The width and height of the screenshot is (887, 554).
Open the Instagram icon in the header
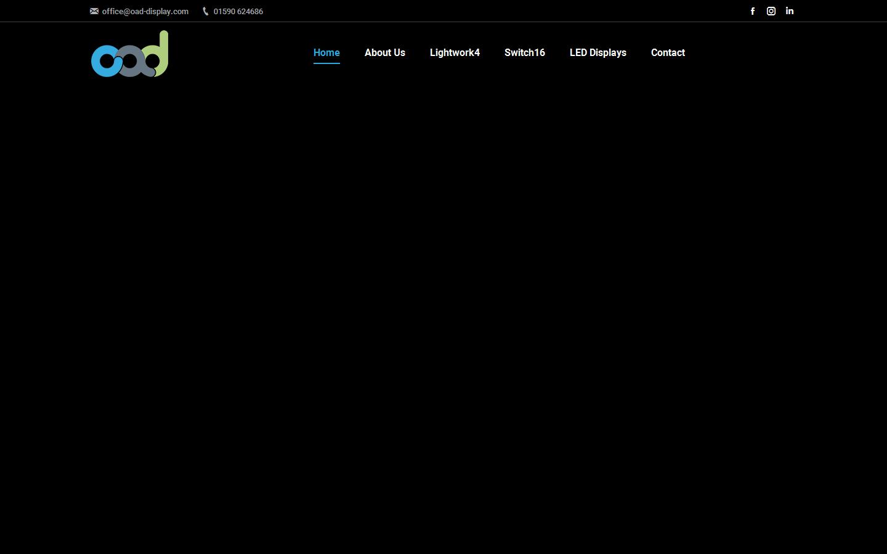(771, 11)
